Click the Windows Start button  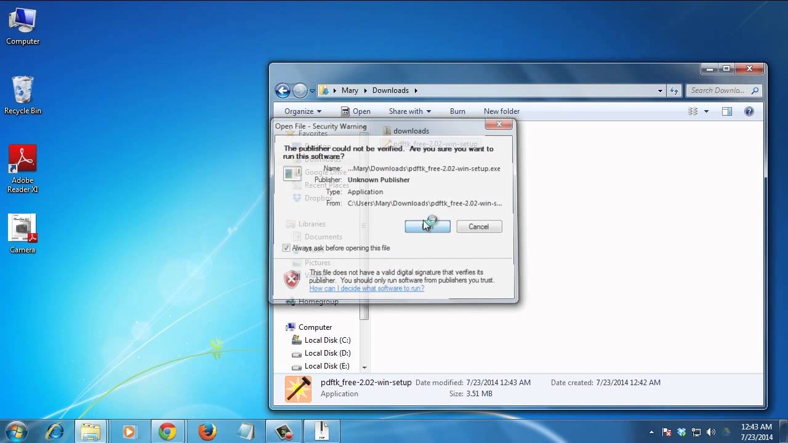point(17,431)
